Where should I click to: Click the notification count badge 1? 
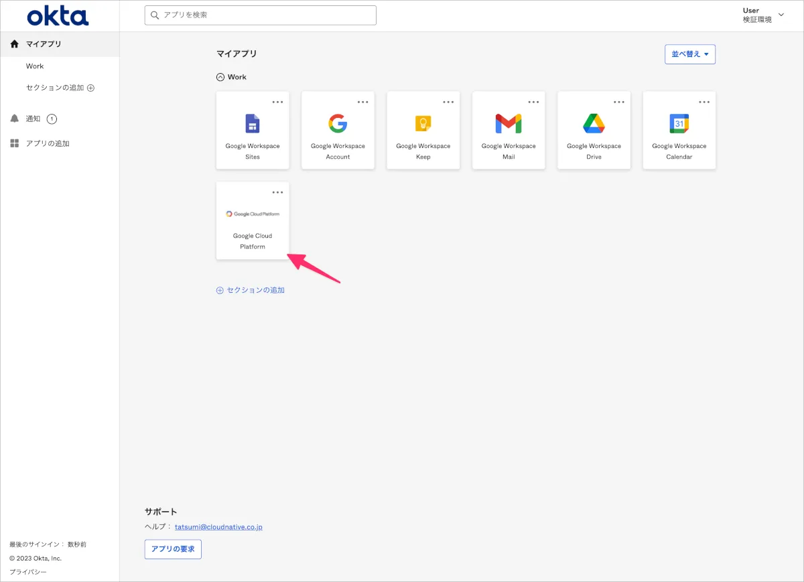52,119
